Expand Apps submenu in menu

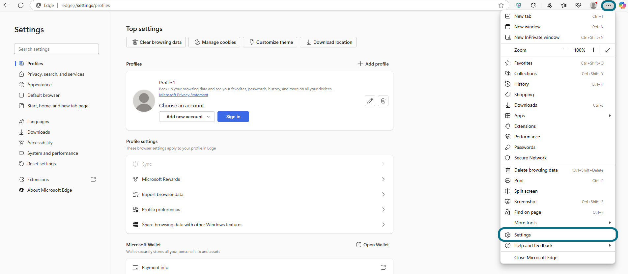point(558,116)
